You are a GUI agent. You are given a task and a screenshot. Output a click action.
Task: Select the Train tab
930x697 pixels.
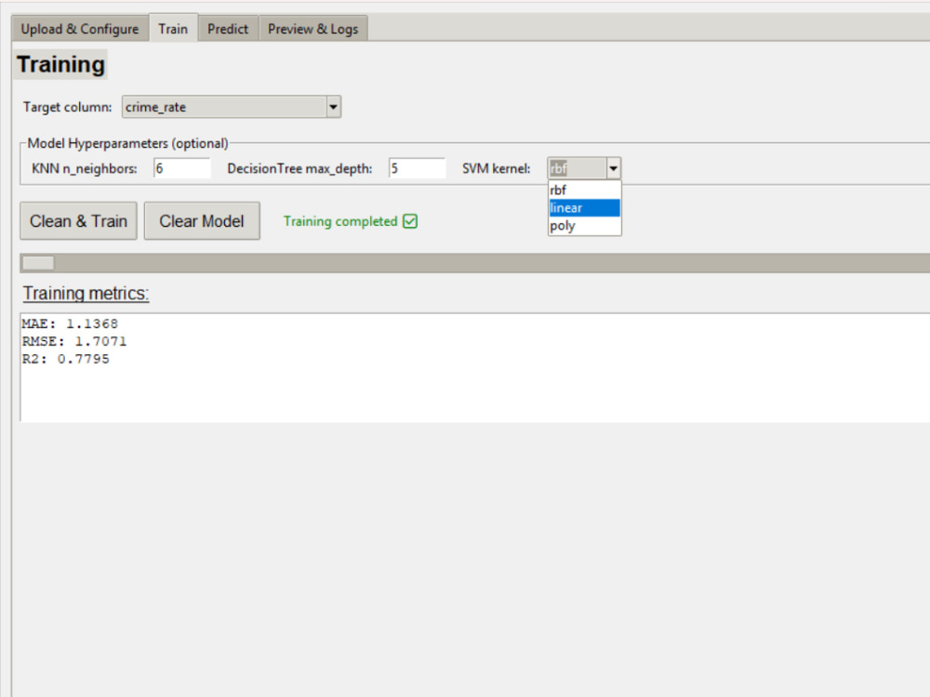(173, 28)
